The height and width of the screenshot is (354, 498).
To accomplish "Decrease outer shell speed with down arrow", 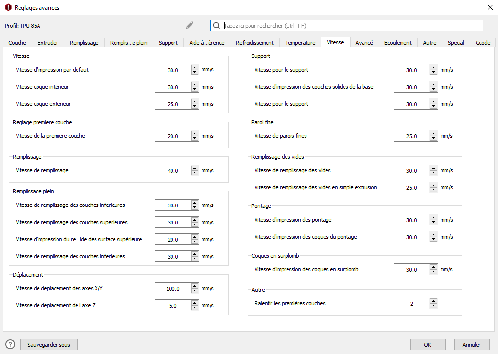I will click(195, 106).
